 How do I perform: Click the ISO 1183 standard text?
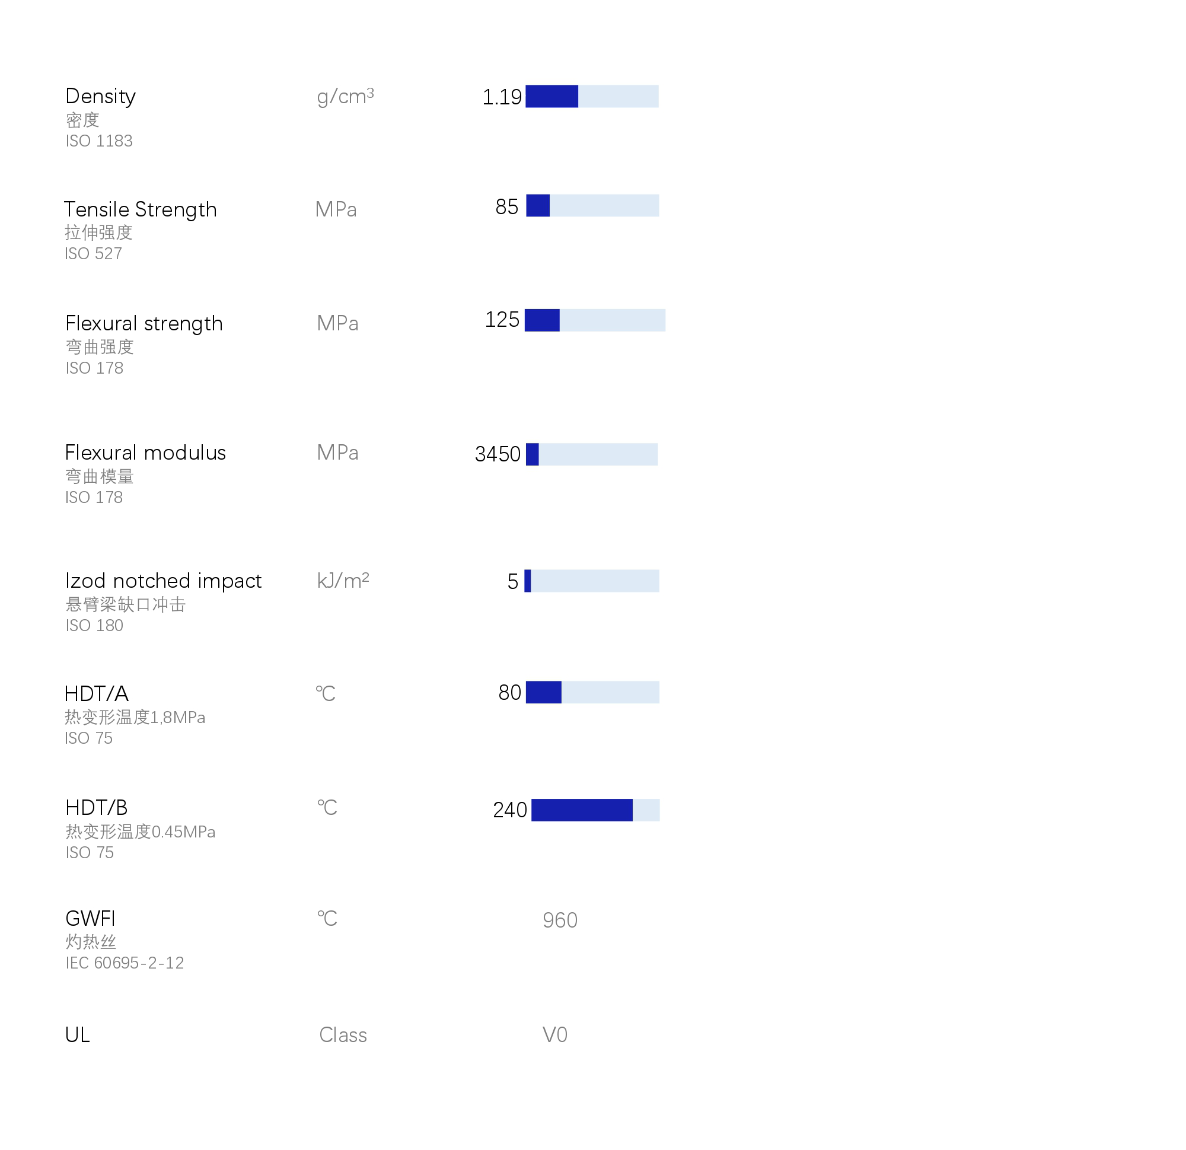[x=99, y=141]
